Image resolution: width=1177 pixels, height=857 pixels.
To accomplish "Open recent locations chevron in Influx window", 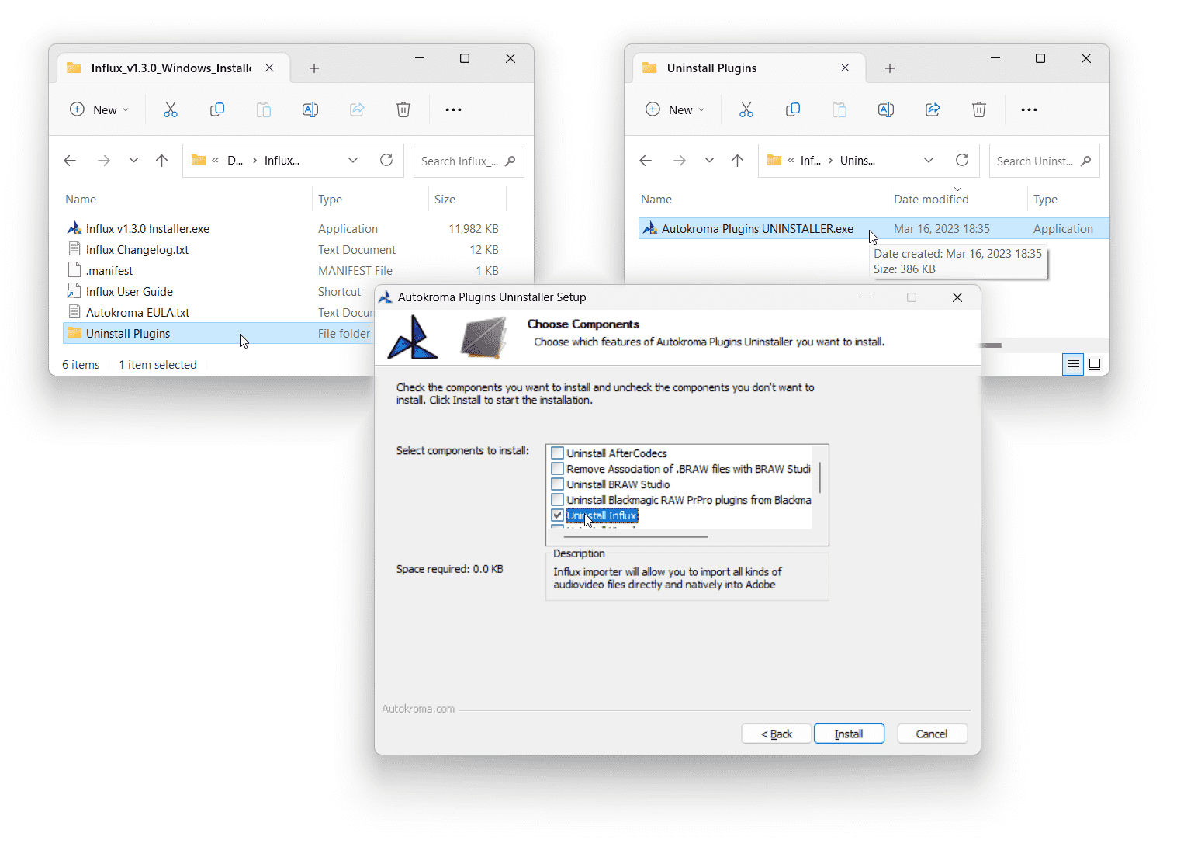I will 133,161.
